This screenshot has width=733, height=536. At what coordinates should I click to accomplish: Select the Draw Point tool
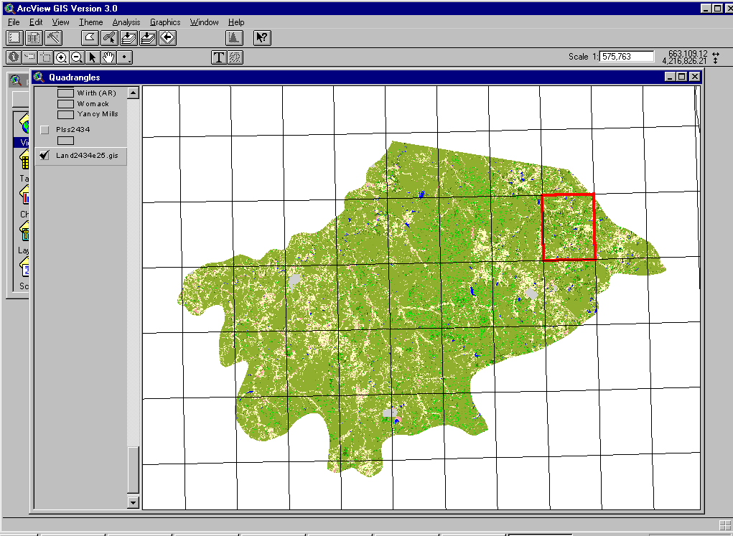click(x=125, y=57)
